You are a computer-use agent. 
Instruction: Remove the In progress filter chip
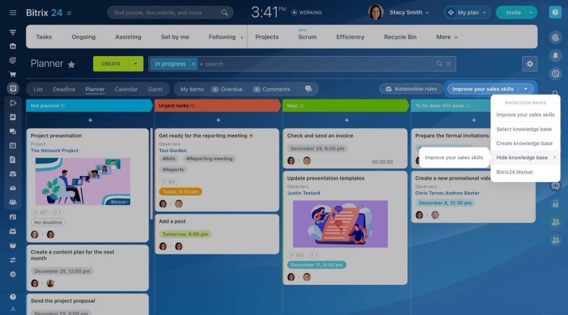(193, 64)
